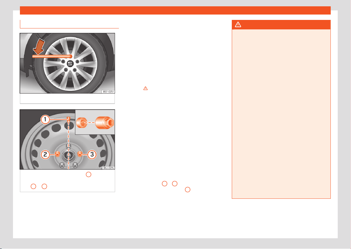
Task: Click the warning triangle icon in the orange box header
Action: 238,24
